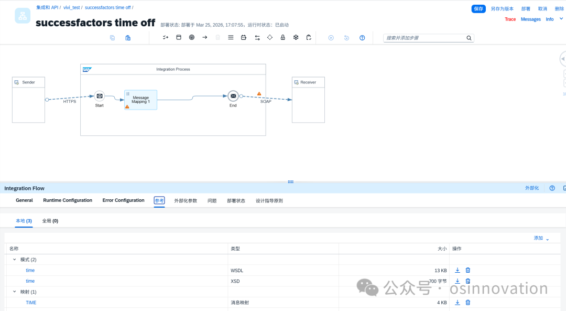Click the search magnifier icon
The width and height of the screenshot is (566, 311).
coord(469,38)
